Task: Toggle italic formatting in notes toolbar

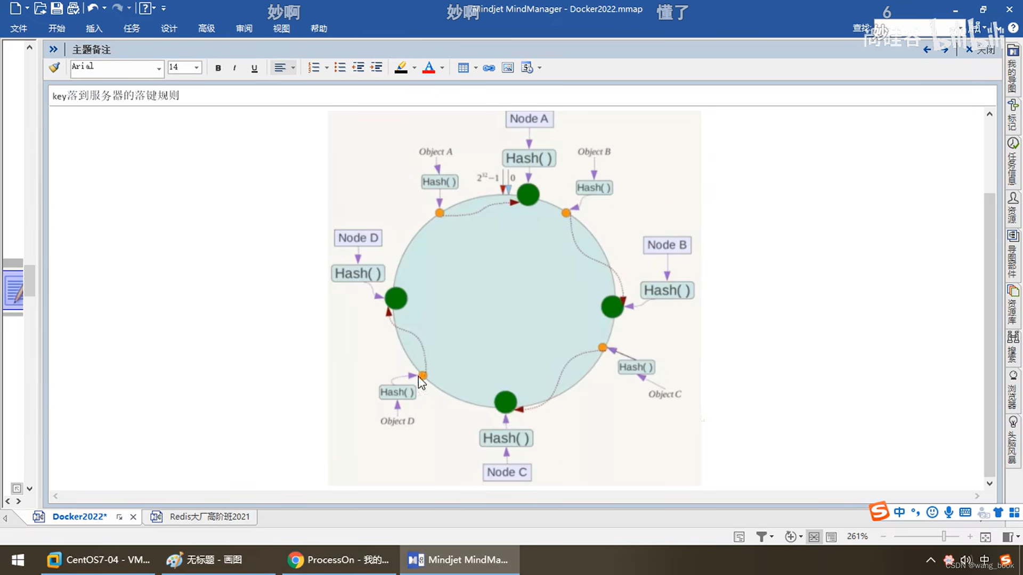Action: point(234,68)
